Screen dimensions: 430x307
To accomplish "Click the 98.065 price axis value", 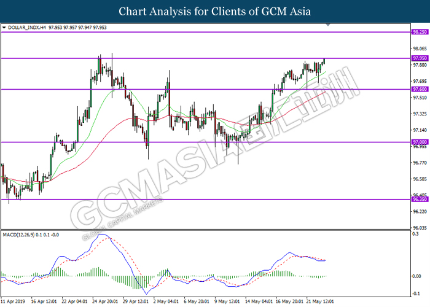I will tap(420, 49).
